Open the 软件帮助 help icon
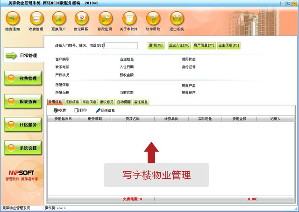The image size is (299, 212). click(x=152, y=19)
